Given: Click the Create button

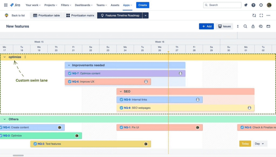Looking at the screenshot, I should (143, 5).
